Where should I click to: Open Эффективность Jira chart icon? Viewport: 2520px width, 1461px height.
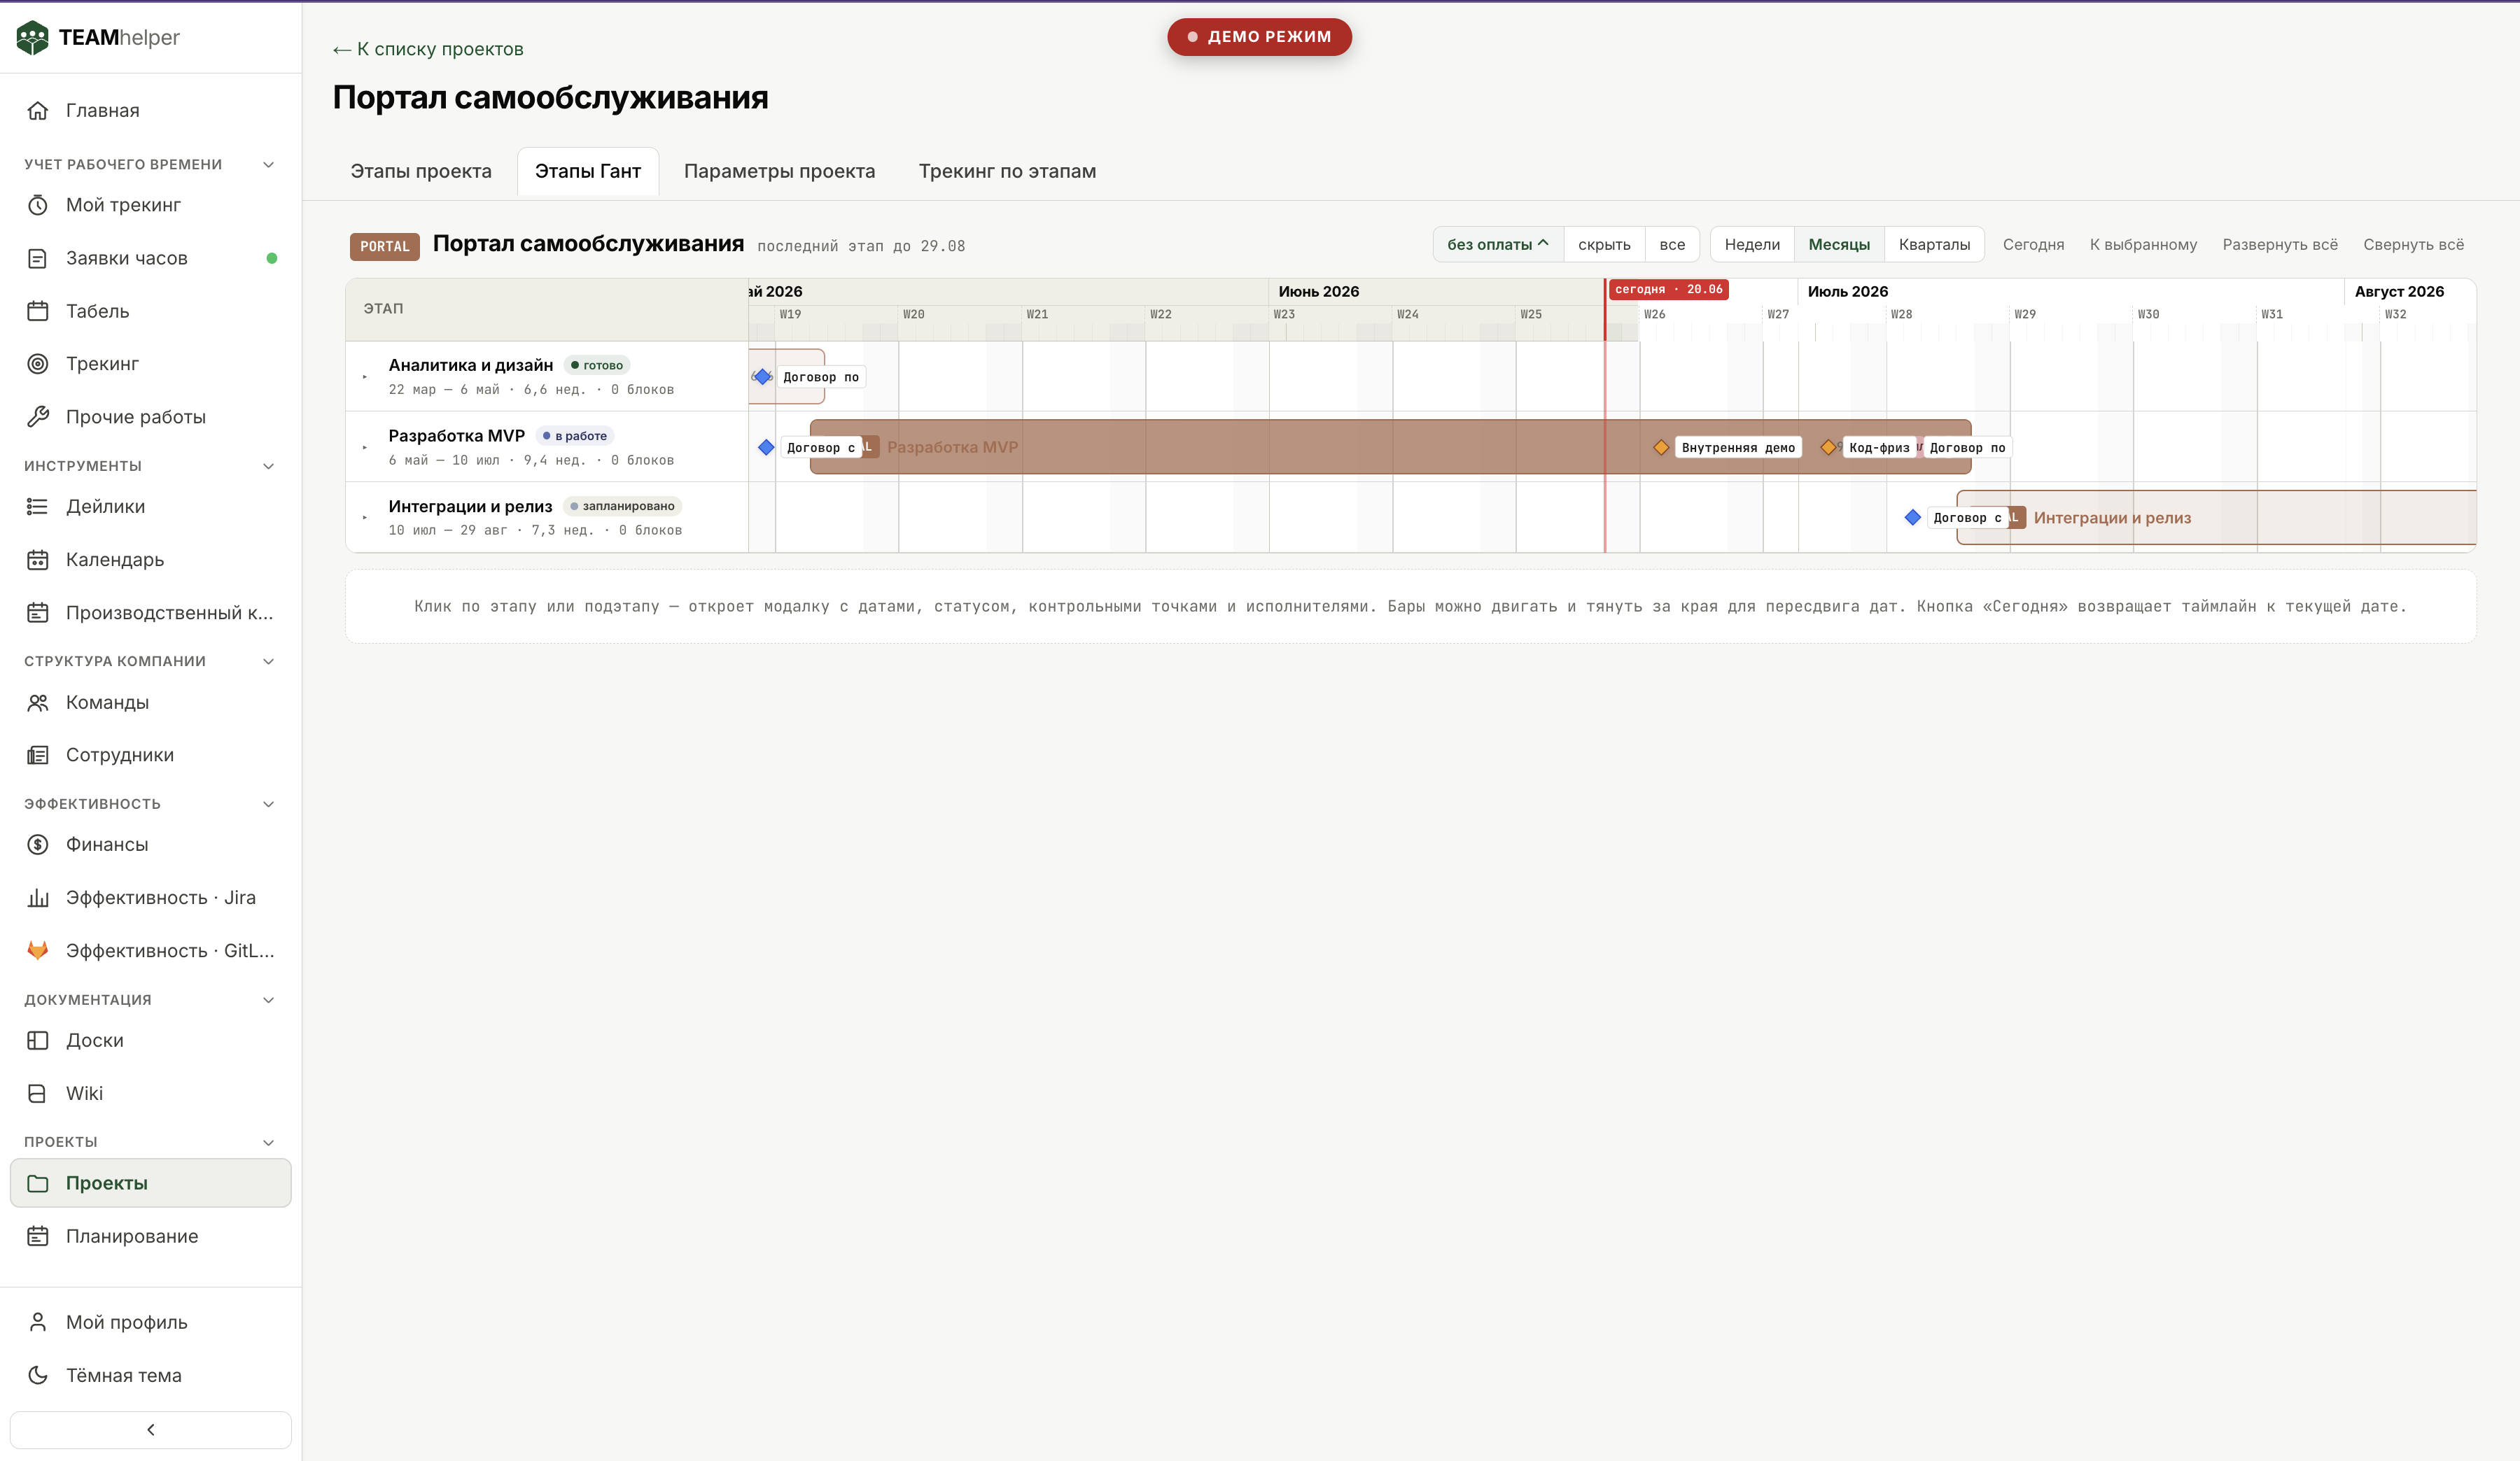click(38, 898)
